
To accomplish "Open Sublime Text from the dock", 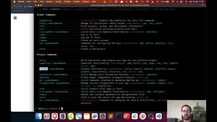I will click(x=111, y=116).
